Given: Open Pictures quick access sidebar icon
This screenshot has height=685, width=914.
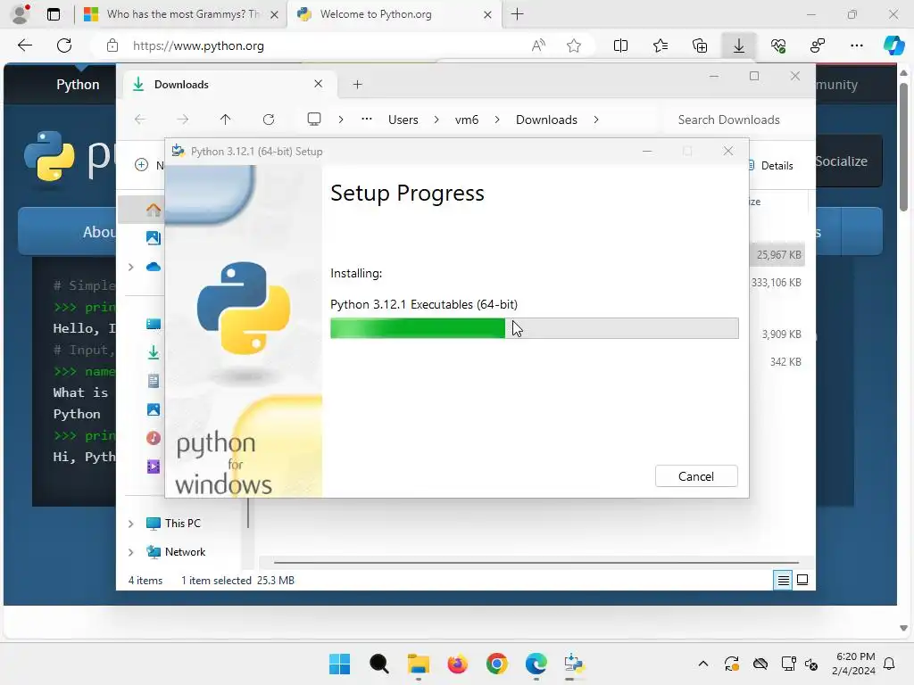Looking at the screenshot, I should point(154,409).
